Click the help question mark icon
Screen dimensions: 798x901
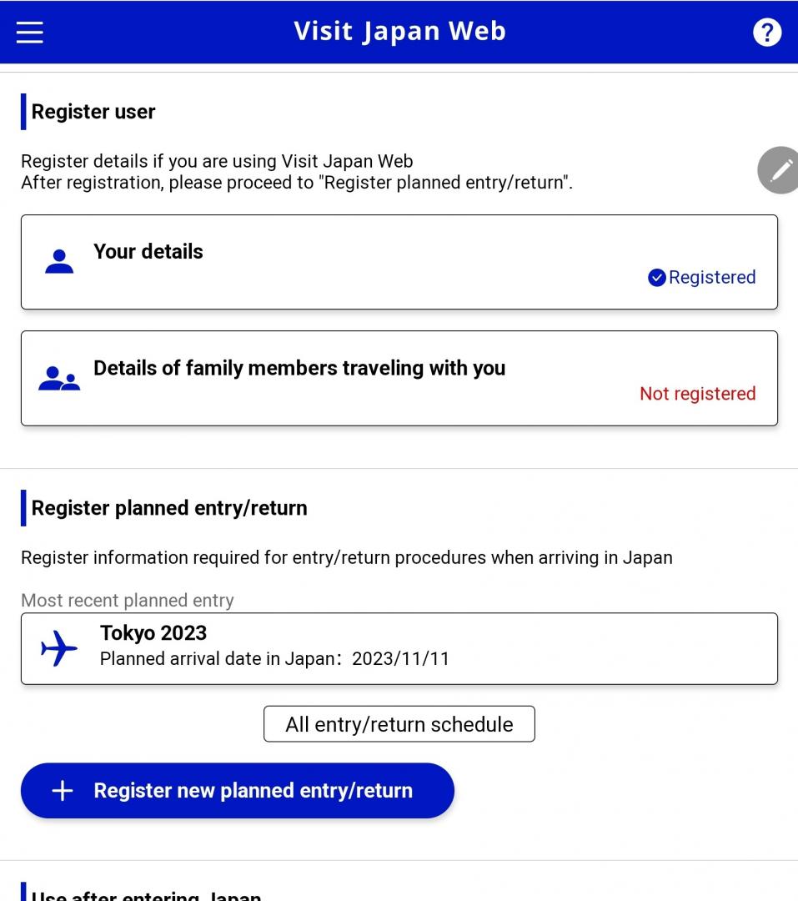[766, 33]
